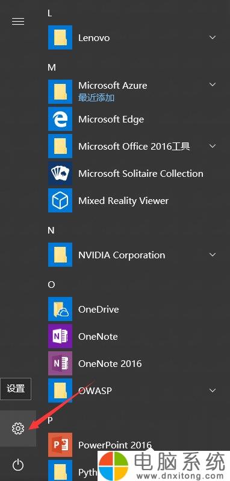Select the letter N section header
Screen dimensions: 230x481
(x=51, y=231)
